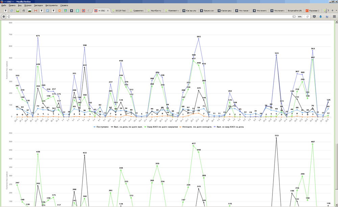
Task: Open a new tab with plus button
Action: pos(332,10)
